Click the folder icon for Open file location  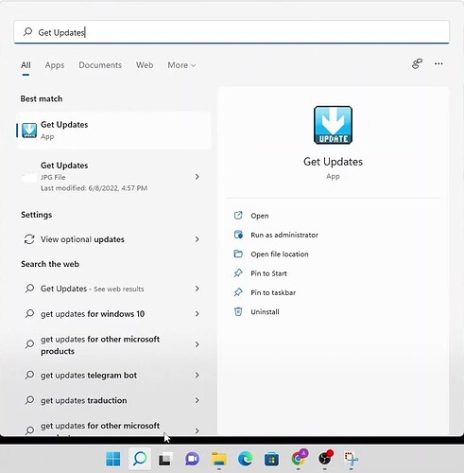coord(238,254)
